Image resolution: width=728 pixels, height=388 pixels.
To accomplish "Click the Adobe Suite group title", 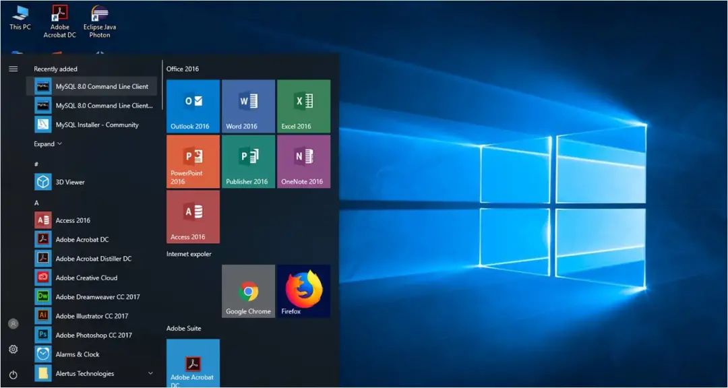I will click(184, 328).
